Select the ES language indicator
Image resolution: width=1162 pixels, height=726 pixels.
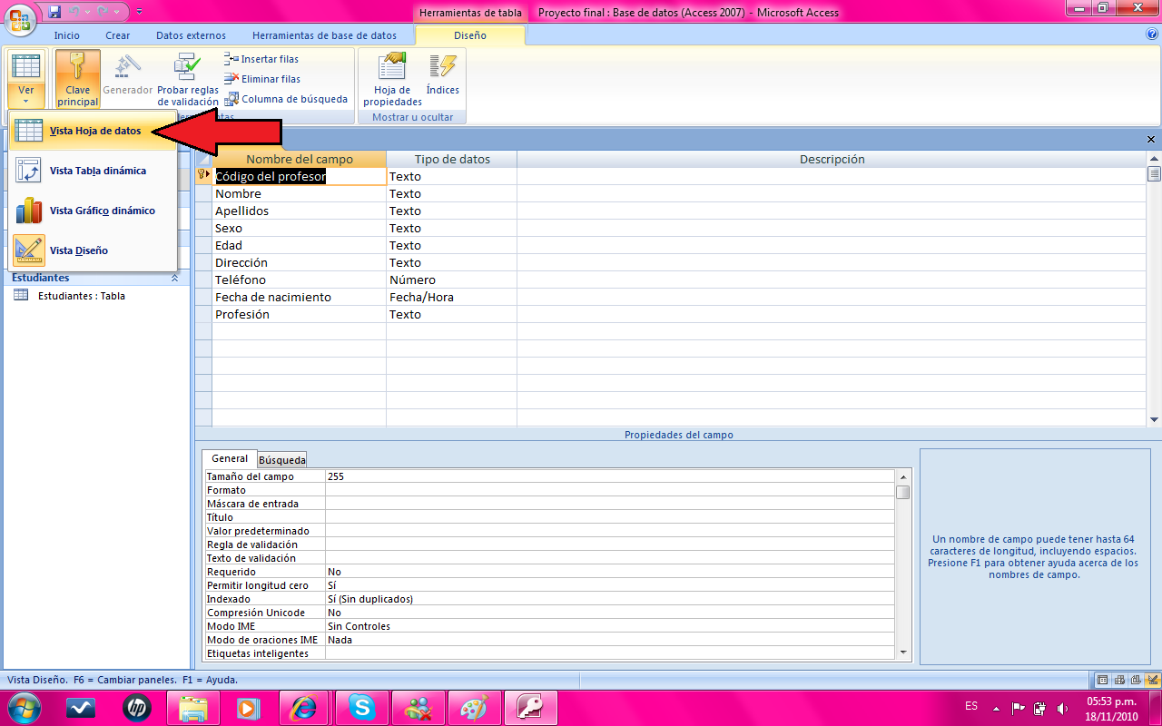tap(971, 706)
